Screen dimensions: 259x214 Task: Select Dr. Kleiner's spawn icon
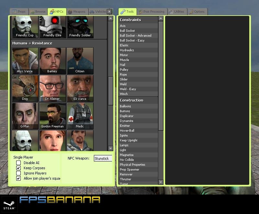click(52, 88)
